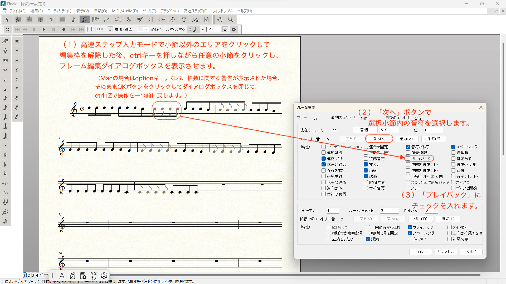Click the 次へ(N) entry button
The width and height of the screenshot is (506, 284).
[379, 139]
